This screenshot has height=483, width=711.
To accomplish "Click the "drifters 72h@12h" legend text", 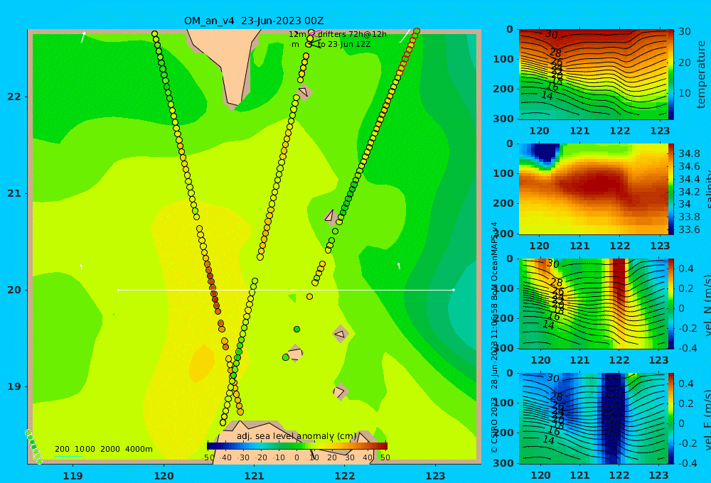I will point(352,34).
